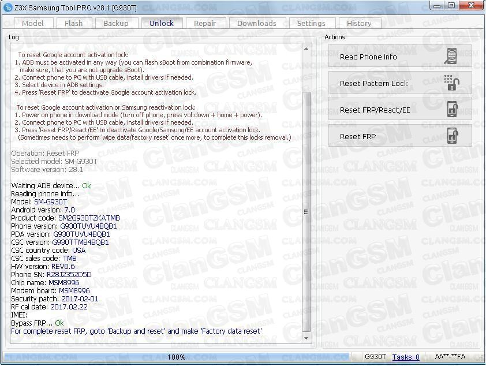The image size is (486, 366).
Task: Click HW version REV0.6 value
Action: pos(62,267)
